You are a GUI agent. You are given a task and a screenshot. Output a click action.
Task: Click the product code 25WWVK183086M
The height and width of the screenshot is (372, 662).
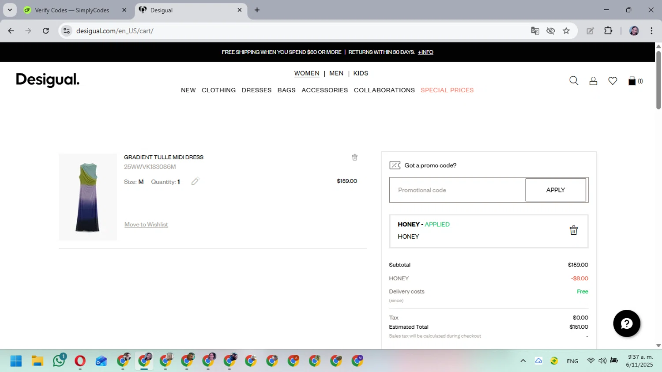pyautogui.click(x=150, y=167)
